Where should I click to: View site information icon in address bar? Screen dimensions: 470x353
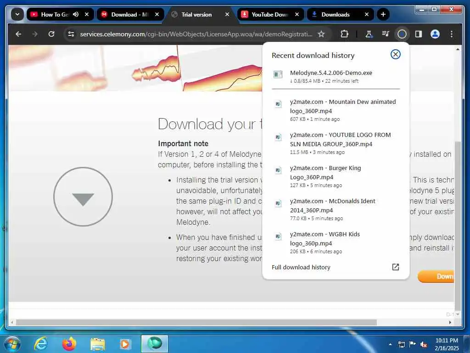tap(71, 34)
